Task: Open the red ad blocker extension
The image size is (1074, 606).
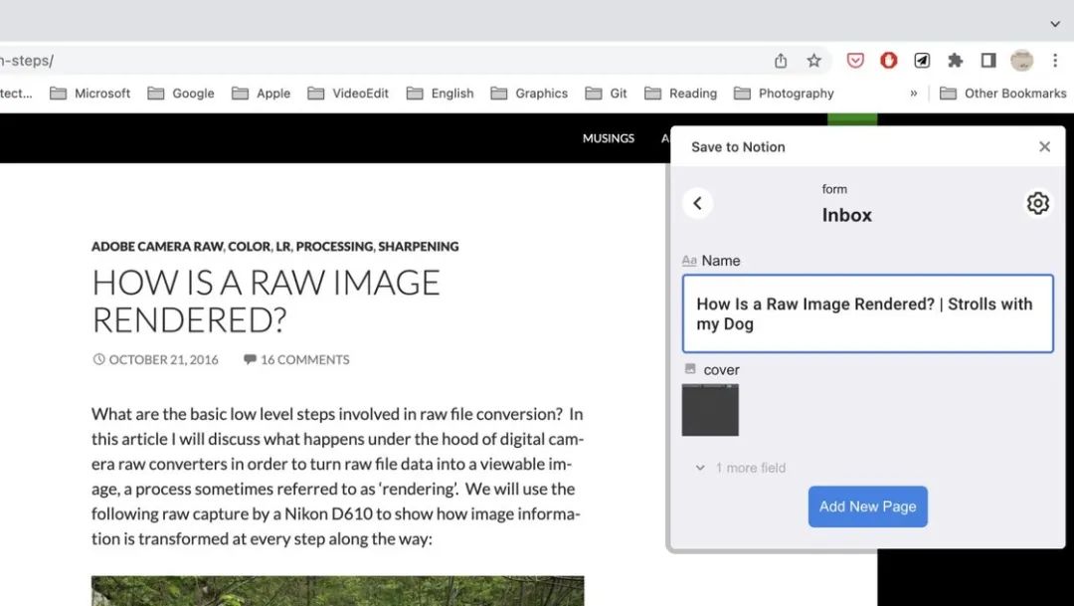Action: tap(889, 61)
